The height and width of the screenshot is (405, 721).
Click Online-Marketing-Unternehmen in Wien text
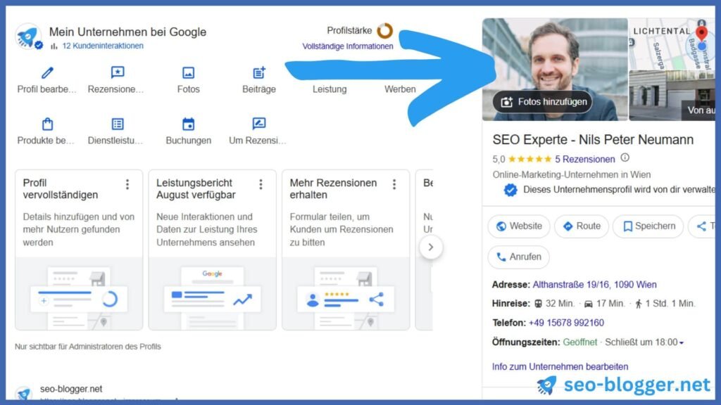572,175
